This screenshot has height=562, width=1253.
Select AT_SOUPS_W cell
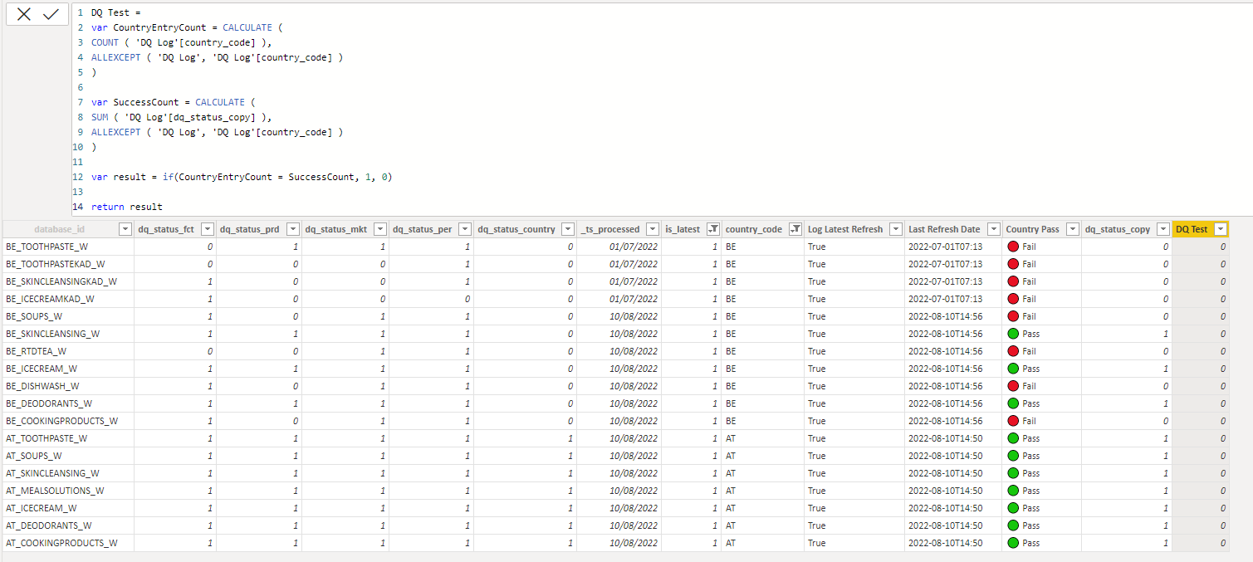(67, 456)
